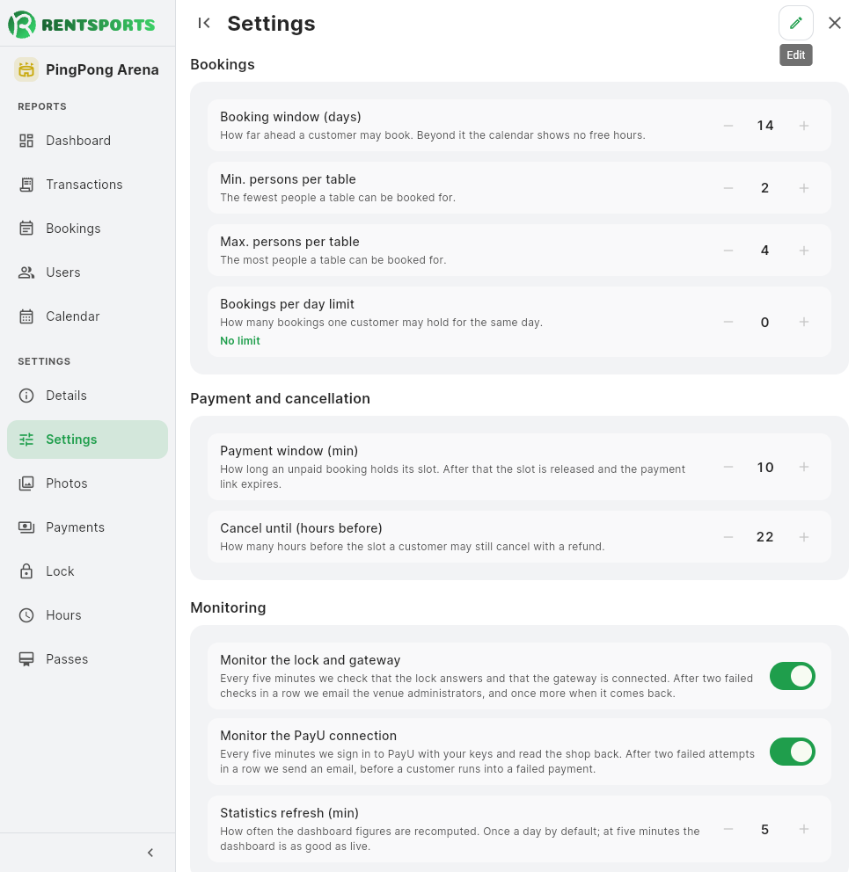Collapse the sidebar with bottom chevron
863x872 pixels.
coord(150,853)
